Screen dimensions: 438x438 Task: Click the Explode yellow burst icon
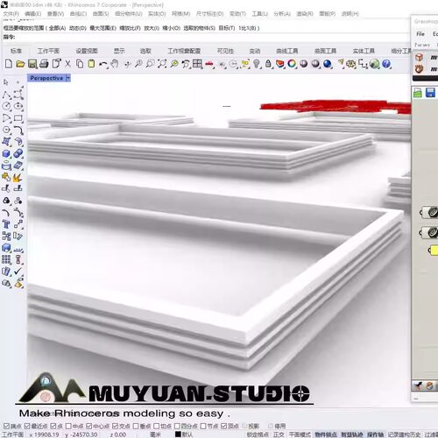[18, 177]
